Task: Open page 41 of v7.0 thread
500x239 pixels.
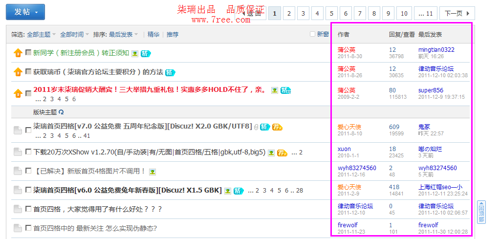Action: [87, 136]
